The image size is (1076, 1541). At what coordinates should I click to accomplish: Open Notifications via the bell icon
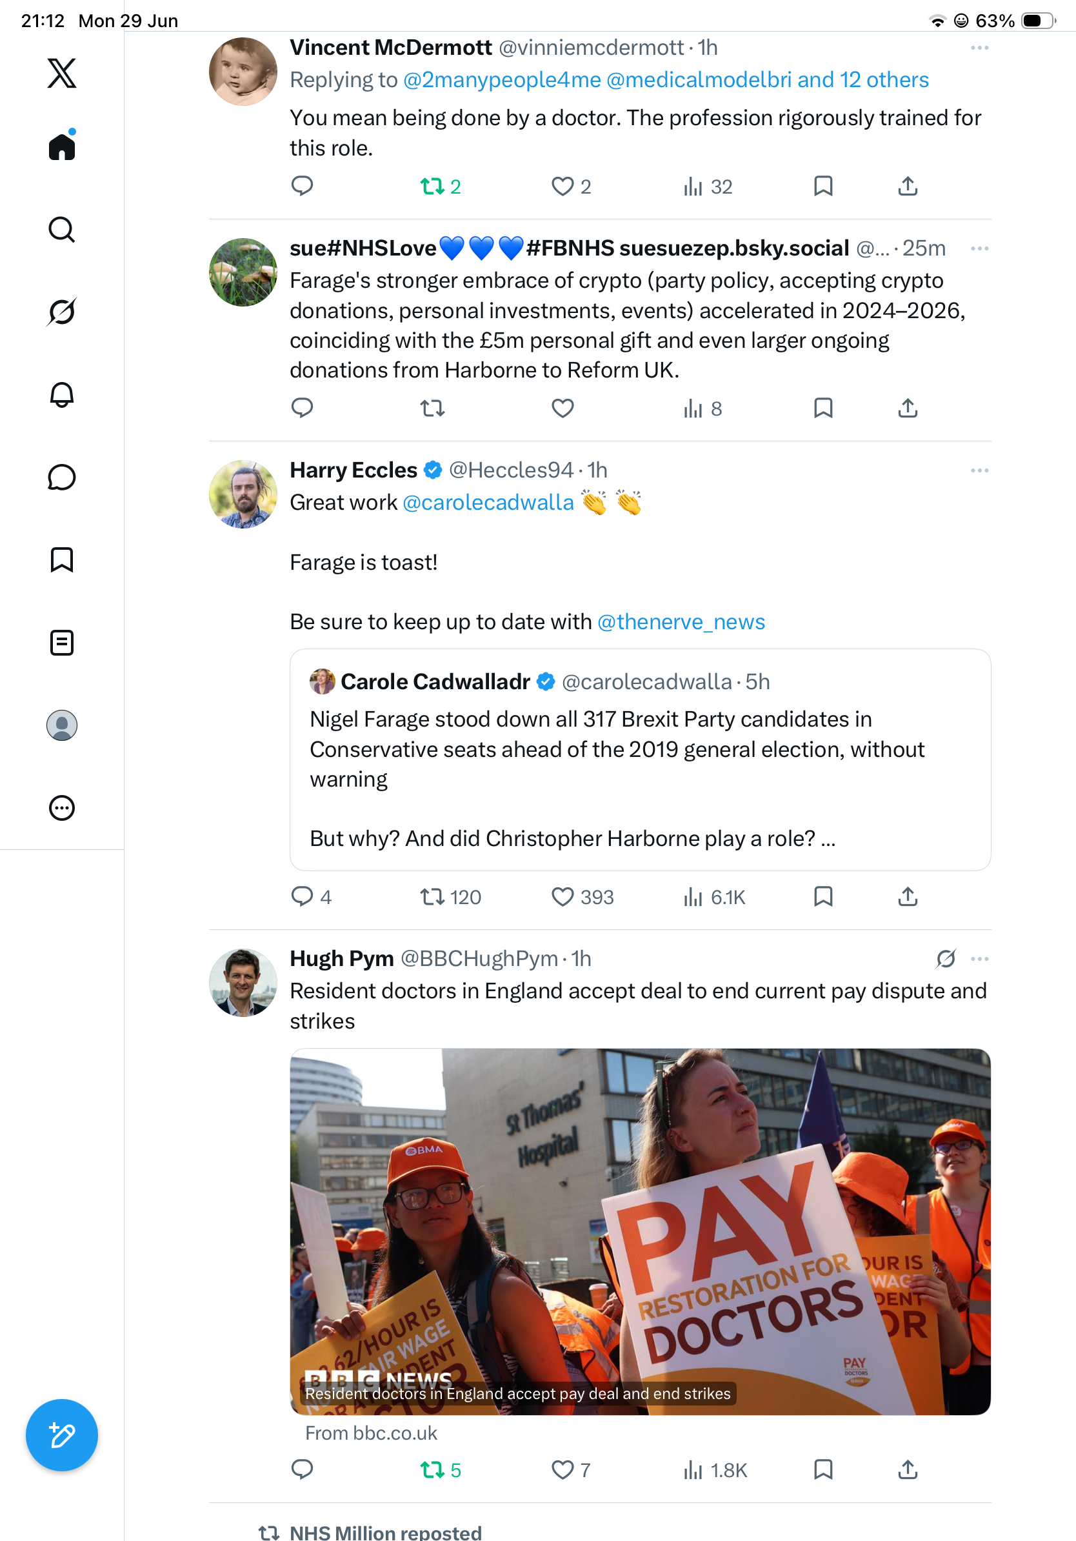coord(62,395)
